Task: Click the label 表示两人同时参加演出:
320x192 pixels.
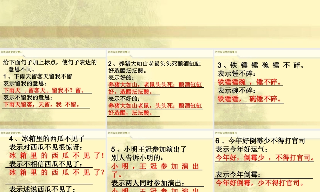Action: [148, 183]
